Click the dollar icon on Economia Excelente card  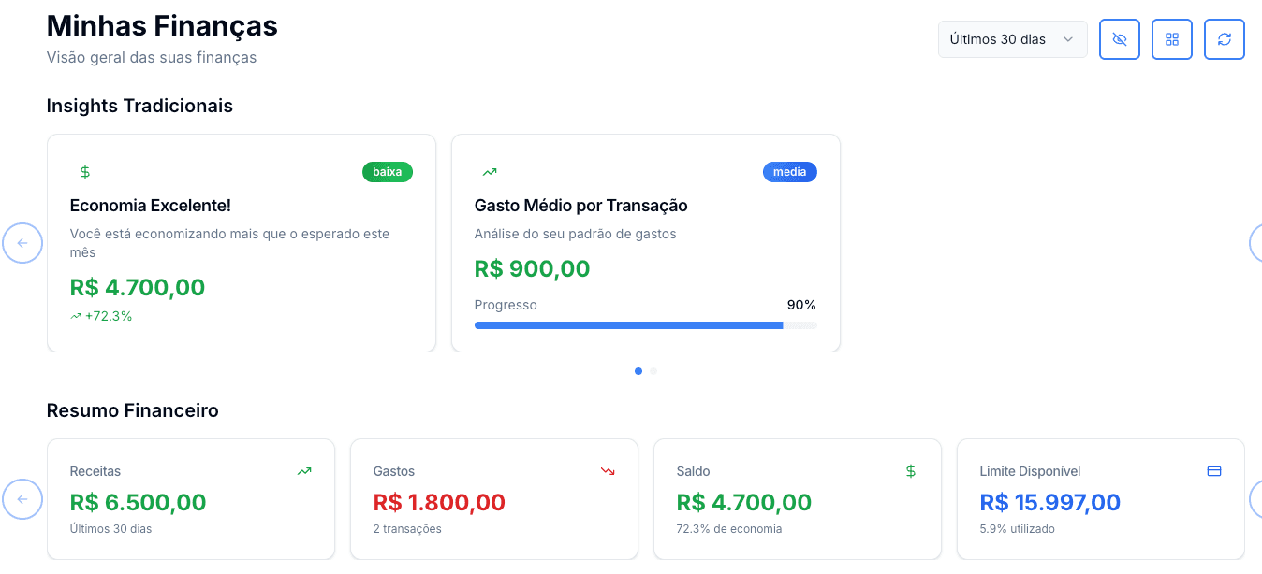(85, 171)
